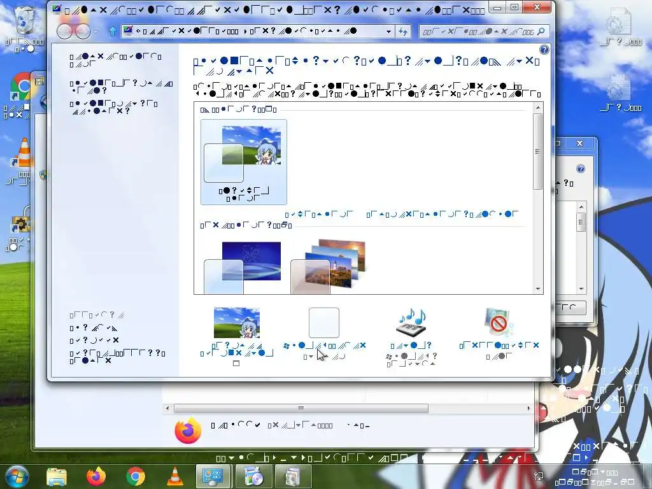
Task: Launch Firefox from the taskbar
Action: 96,477
